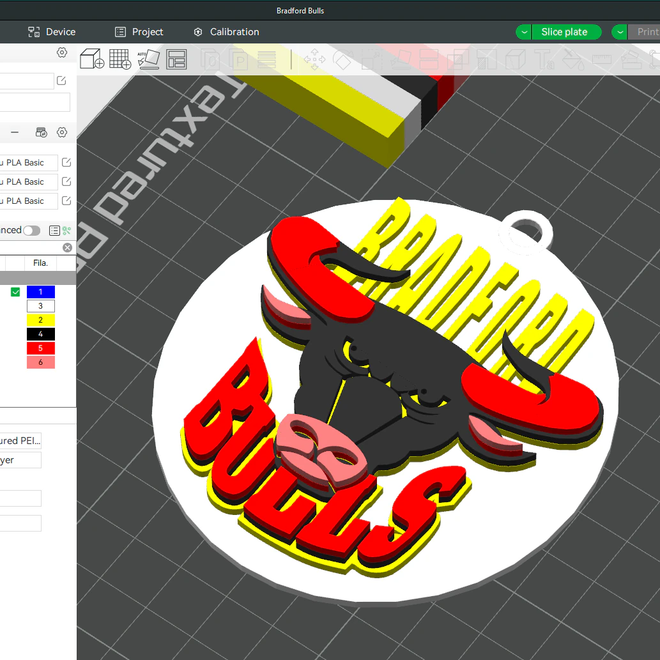Screen dimensions: 660x660
Task: Switch to the Project tab
Action: point(139,32)
